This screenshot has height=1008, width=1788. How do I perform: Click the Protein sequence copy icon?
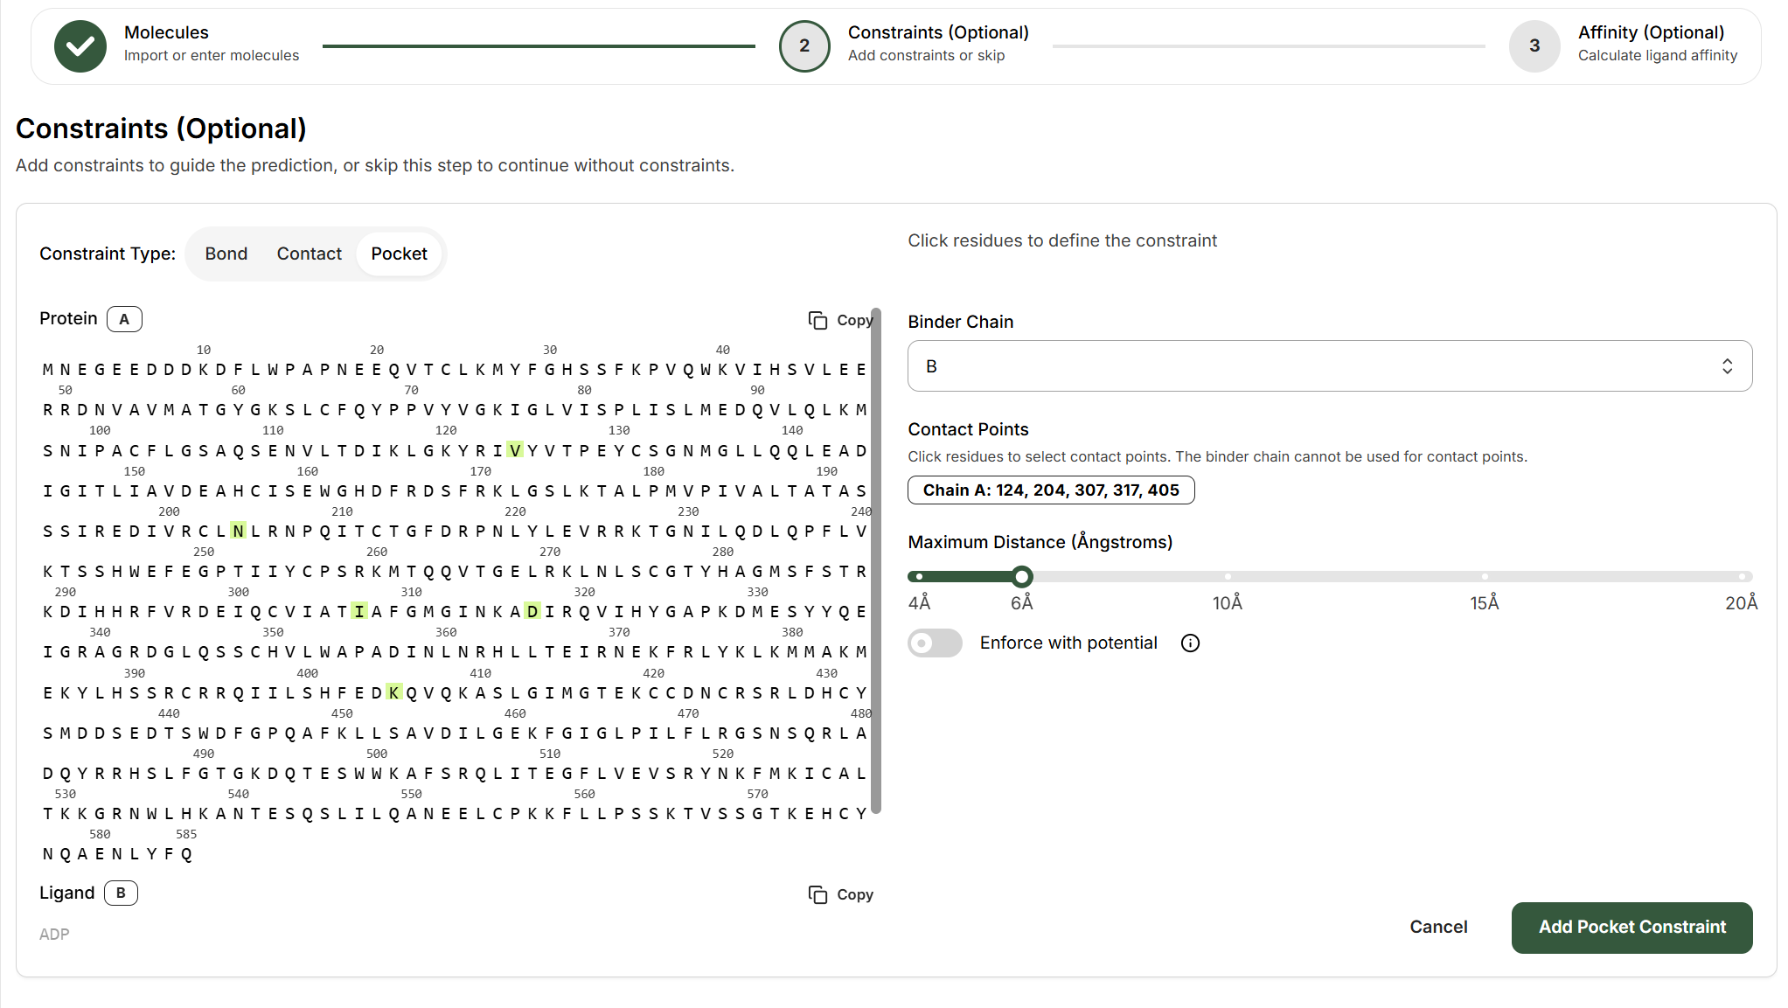coord(817,320)
